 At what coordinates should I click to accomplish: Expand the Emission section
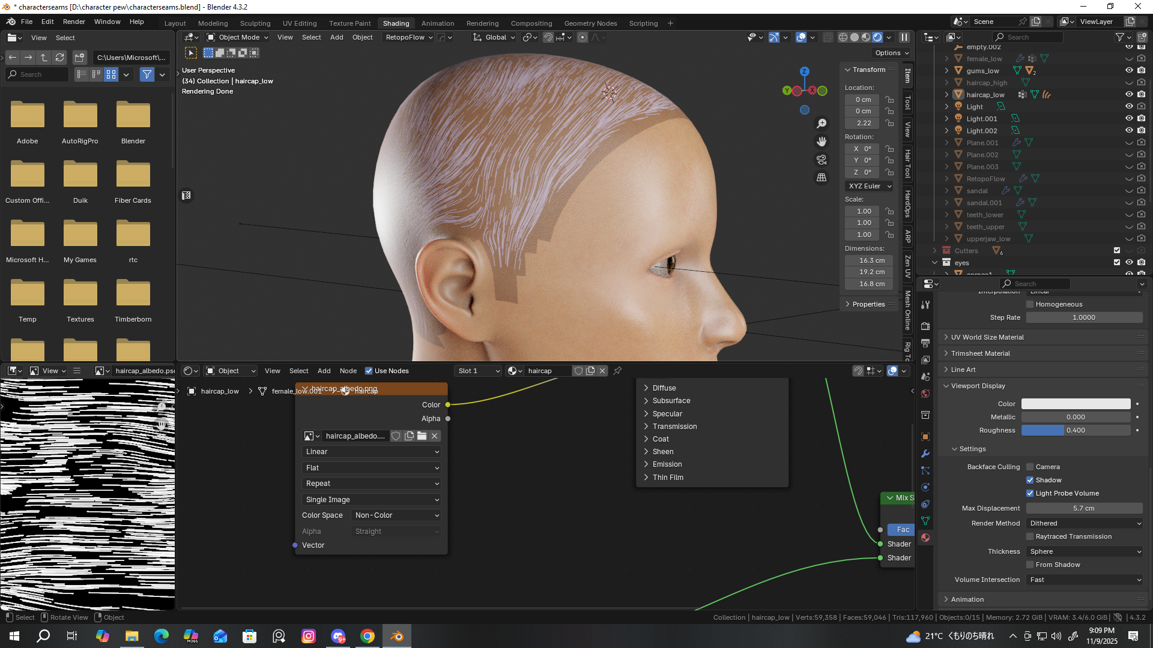(667, 464)
